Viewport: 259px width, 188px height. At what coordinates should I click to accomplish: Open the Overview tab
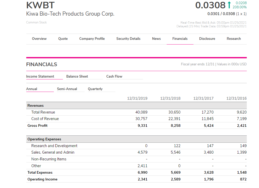coord(39,39)
